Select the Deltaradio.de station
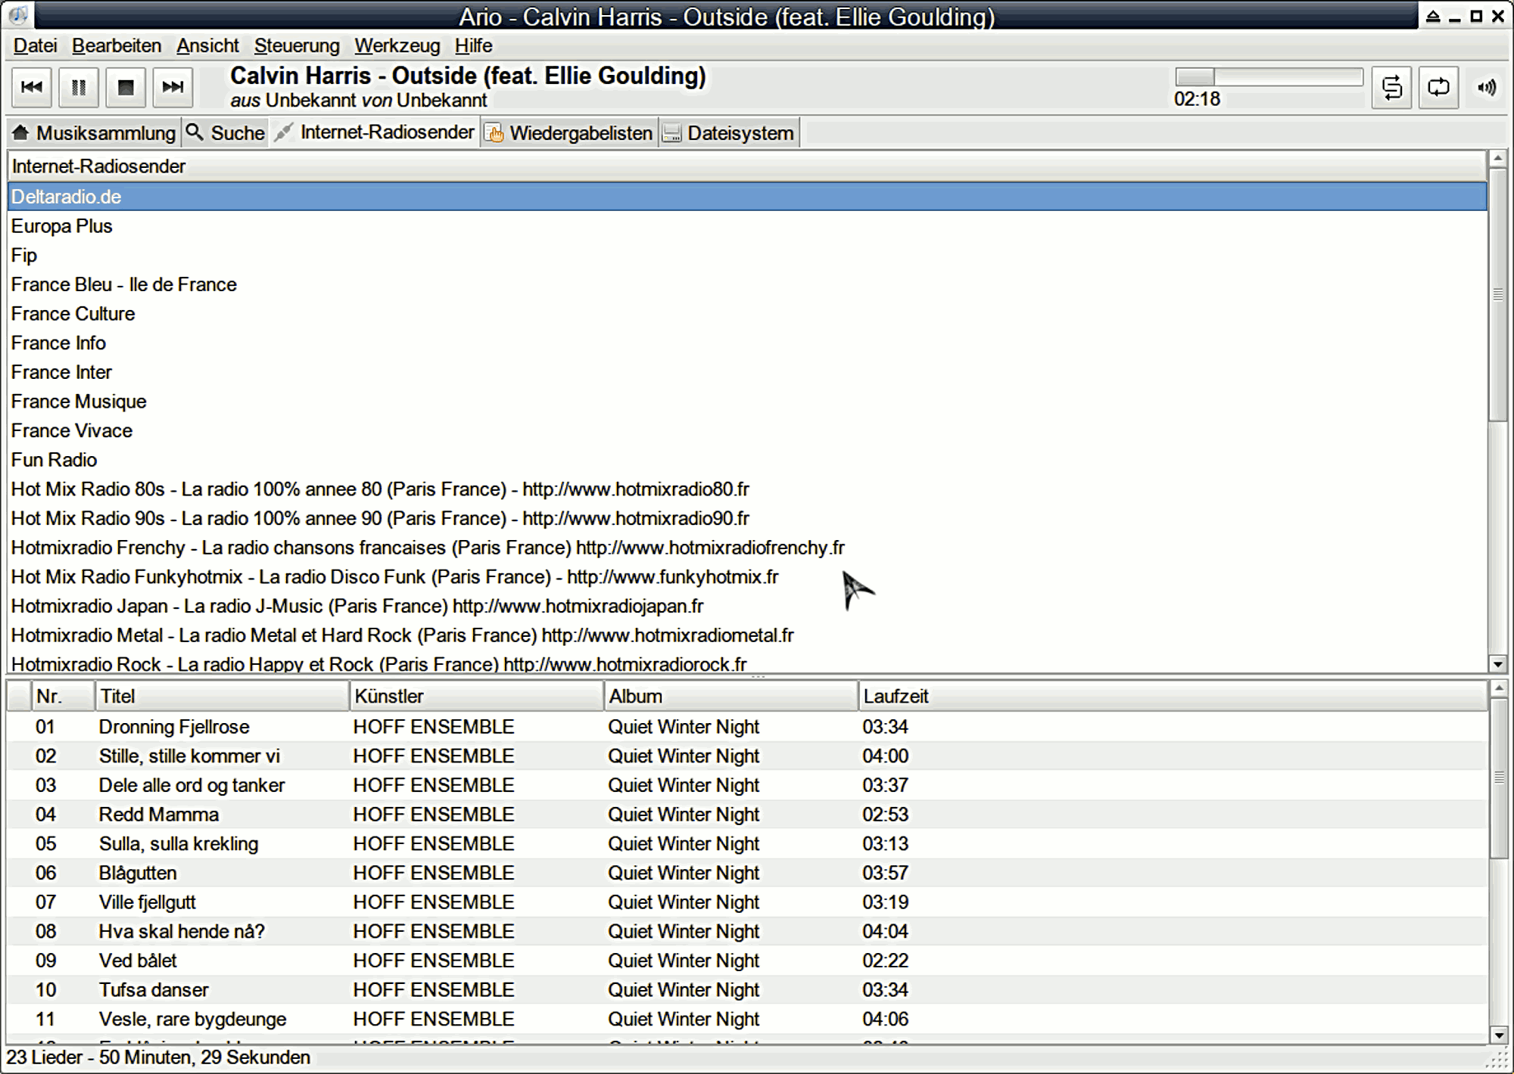Screen dimensions: 1514x1074 pos(746,197)
